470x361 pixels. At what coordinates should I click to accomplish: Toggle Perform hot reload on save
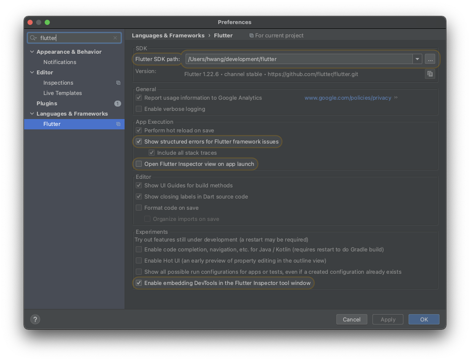click(x=139, y=130)
